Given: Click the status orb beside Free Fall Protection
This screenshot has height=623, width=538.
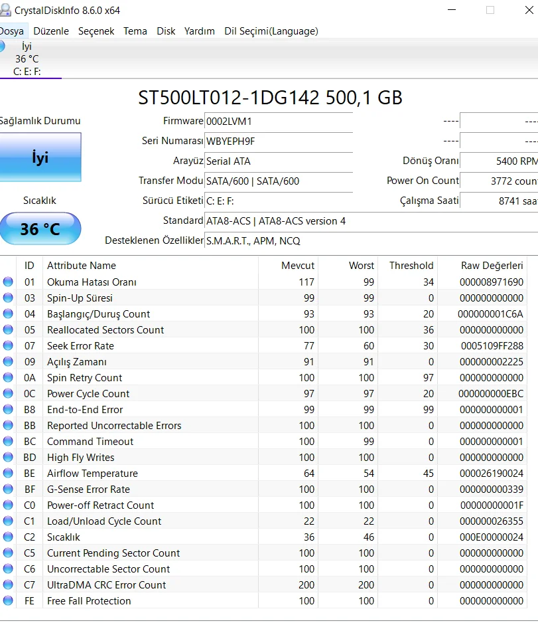Looking at the screenshot, I should coord(8,601).
